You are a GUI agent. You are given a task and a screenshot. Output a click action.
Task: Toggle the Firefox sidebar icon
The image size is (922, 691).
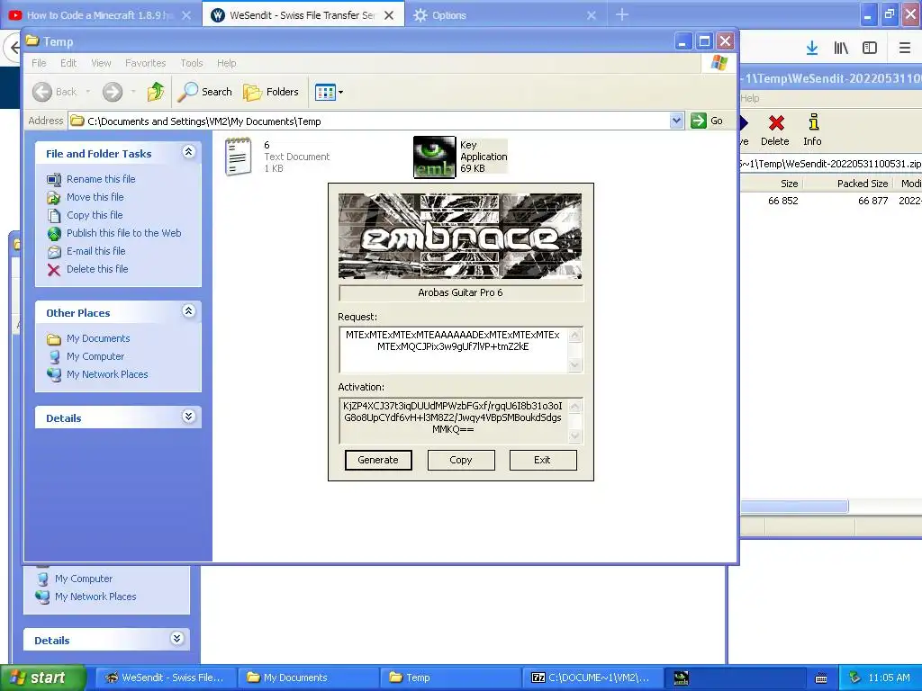click(x=870, y=49)
